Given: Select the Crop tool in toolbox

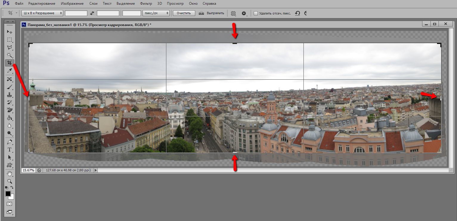Looking at the screenshot, I should click(10, 63).
